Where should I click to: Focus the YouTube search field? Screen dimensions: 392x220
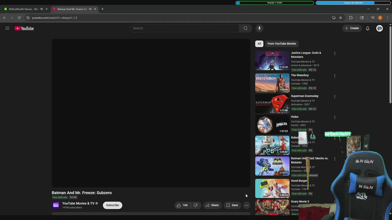(x=184, y=28)
